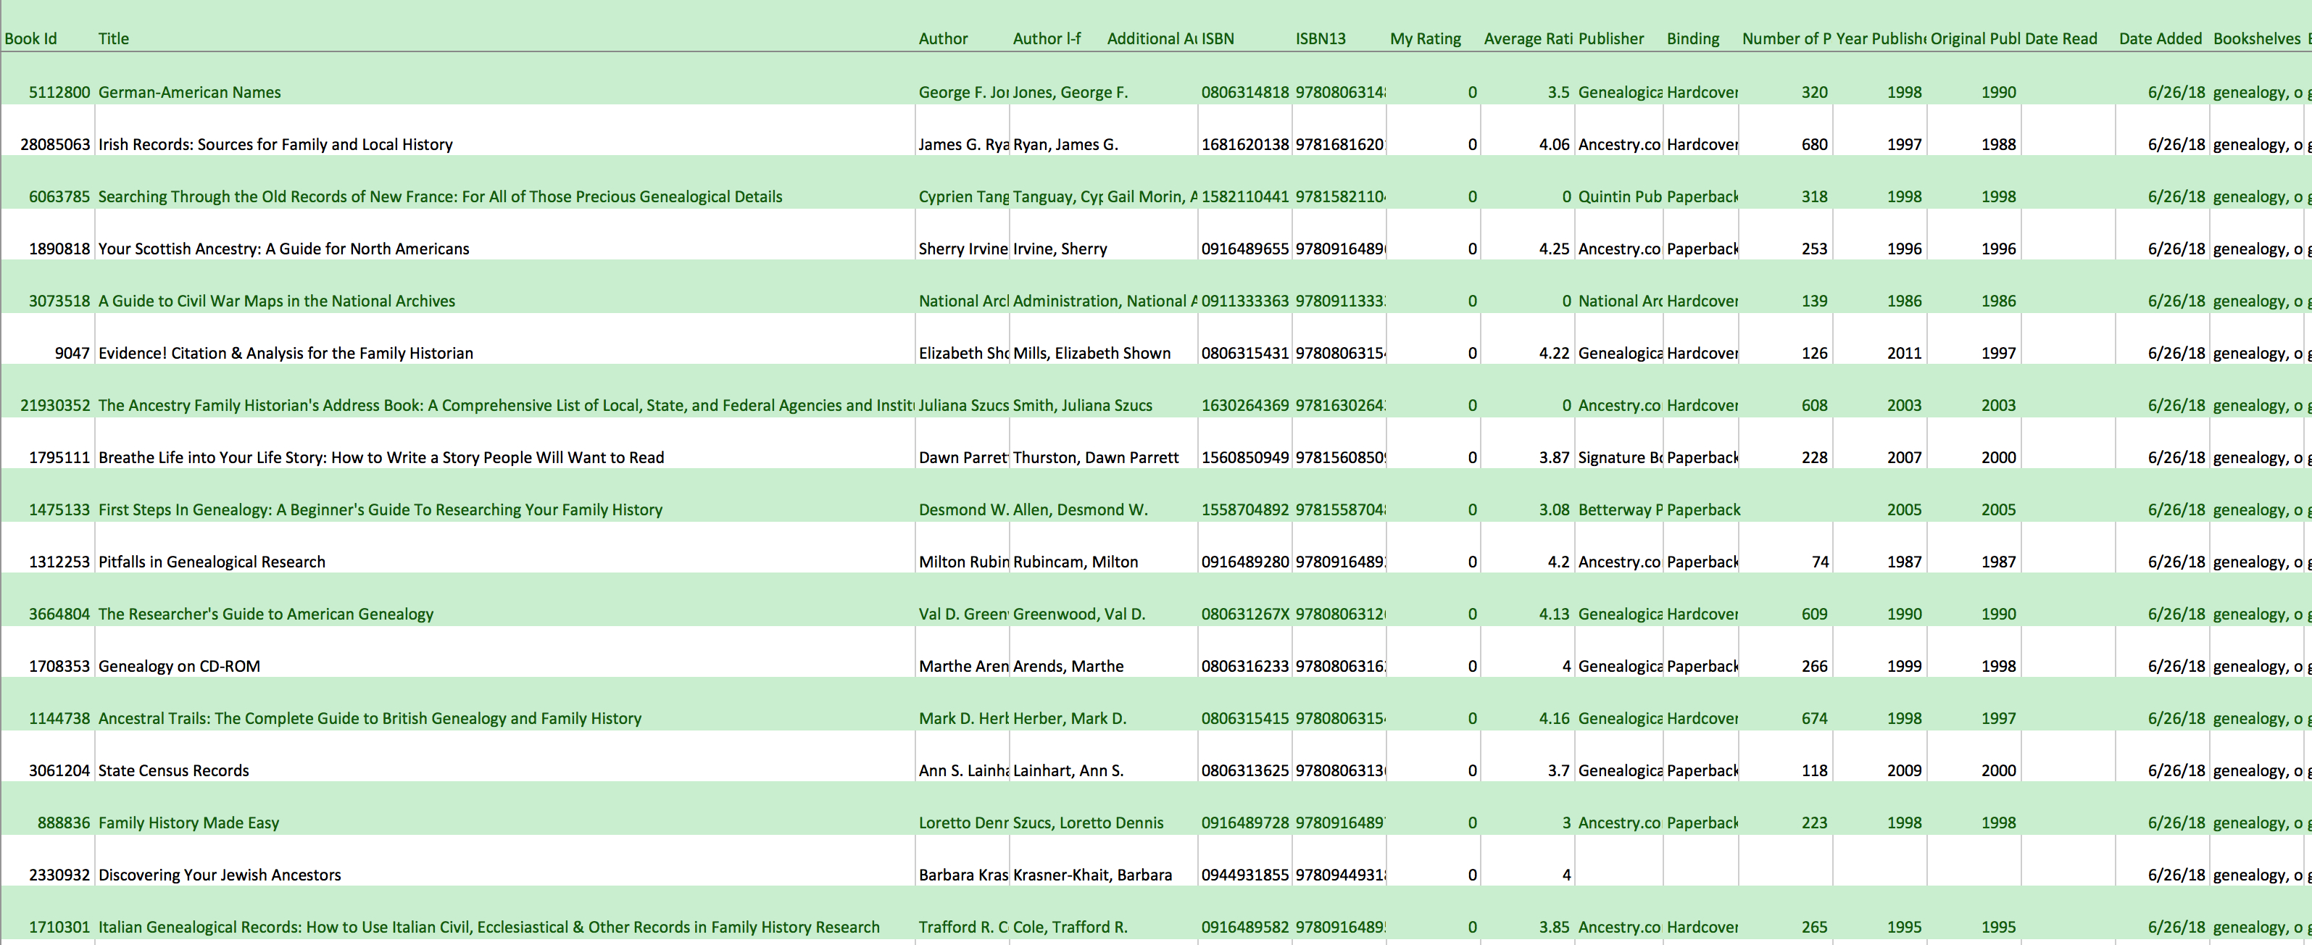Click the Ancestry.co publisher cell for Pitfalls row
Screen dimensions: 2312x945
[x=1619, y=561]
